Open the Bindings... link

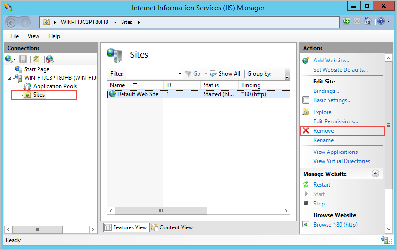point(326,91)
